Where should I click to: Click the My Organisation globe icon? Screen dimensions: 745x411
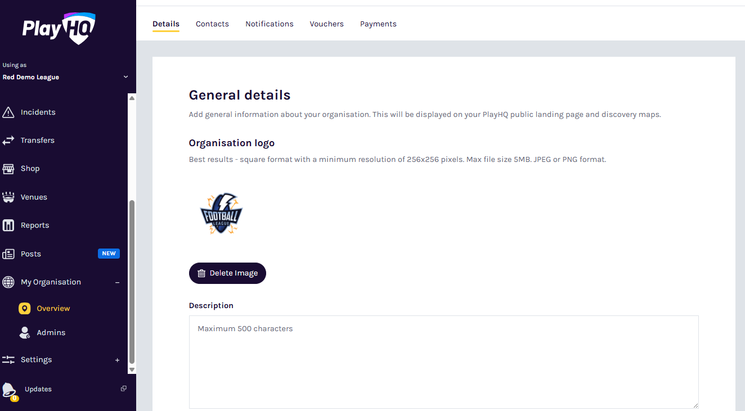pos(8,282)
